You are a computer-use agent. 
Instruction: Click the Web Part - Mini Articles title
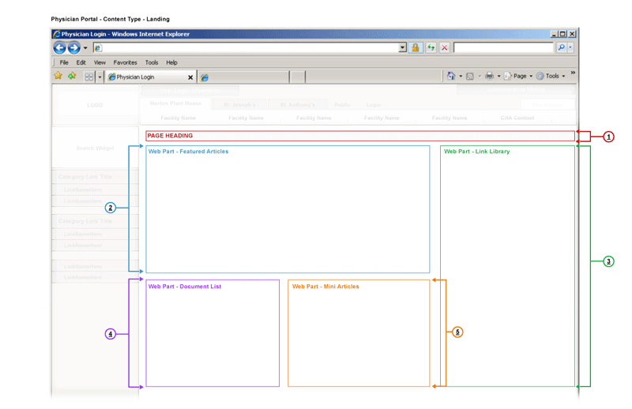pyautogui.click(x=325, y=287)
